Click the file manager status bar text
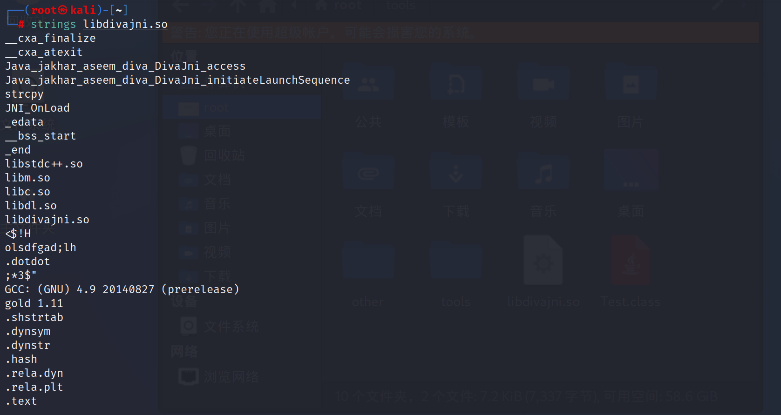Image resolution: width=781 pixels, height=415 pixels. coord(526,396)
